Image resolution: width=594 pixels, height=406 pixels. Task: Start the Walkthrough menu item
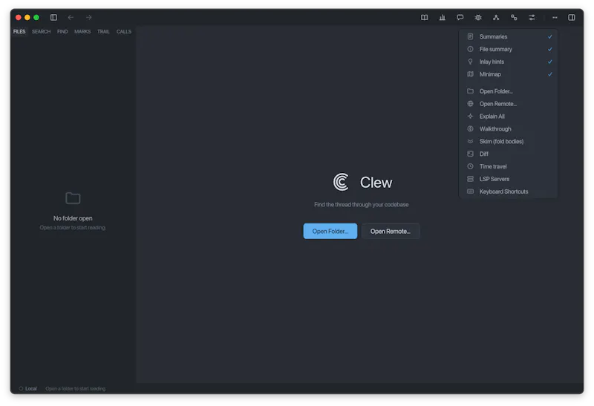[x=509, y=128]
